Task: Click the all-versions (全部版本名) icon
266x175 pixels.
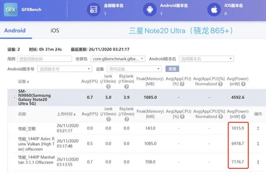Action: 94,10
